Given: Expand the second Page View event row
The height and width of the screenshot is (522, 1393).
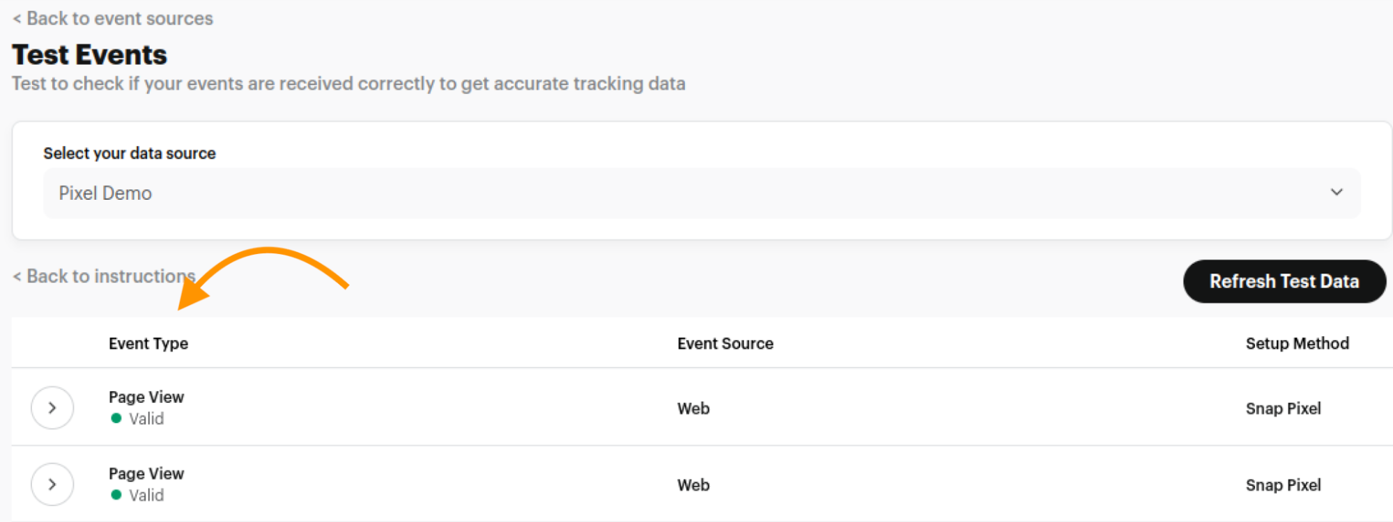Looking at the screenshot, I should click(52, 484).
